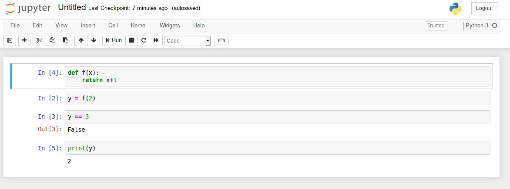The height and width of the screenshot is (189, 510).
Task: Copy selected cells using the toolbar icon
Action: (x=52, y=40)
